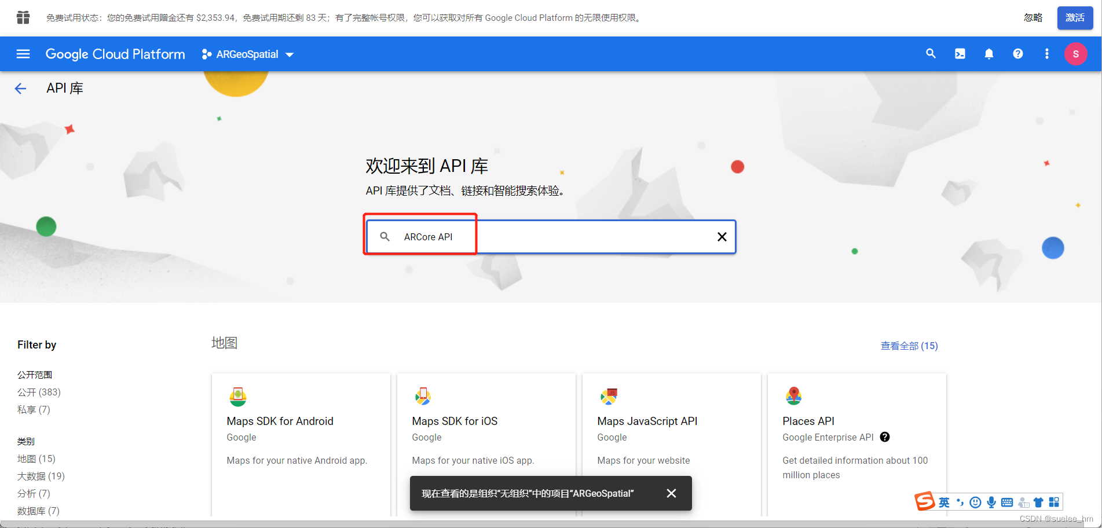This screenshot has width=1102, height=528.
Task: Open the Maps JavaScript API card title
Action: [x=647, y=421]
